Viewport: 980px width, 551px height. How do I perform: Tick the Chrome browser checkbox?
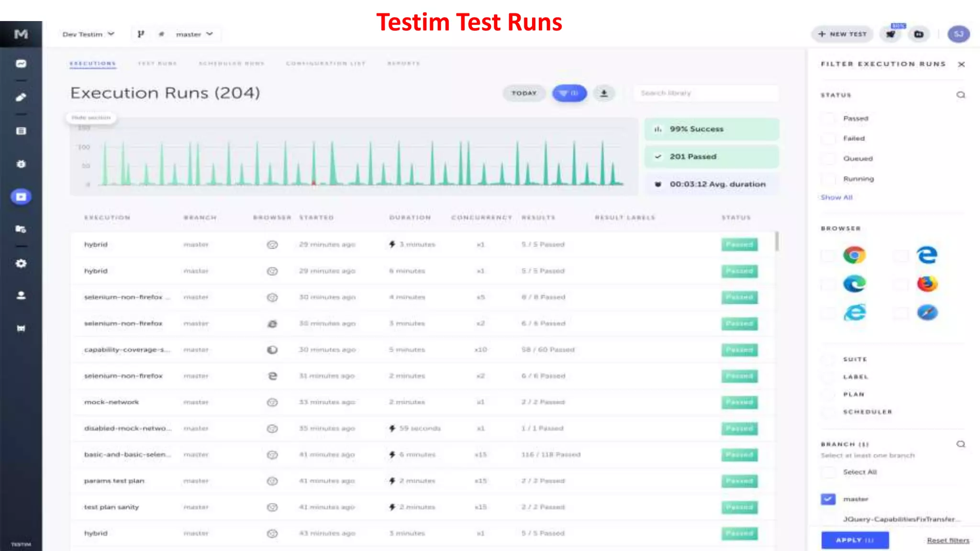pos(828,255)
